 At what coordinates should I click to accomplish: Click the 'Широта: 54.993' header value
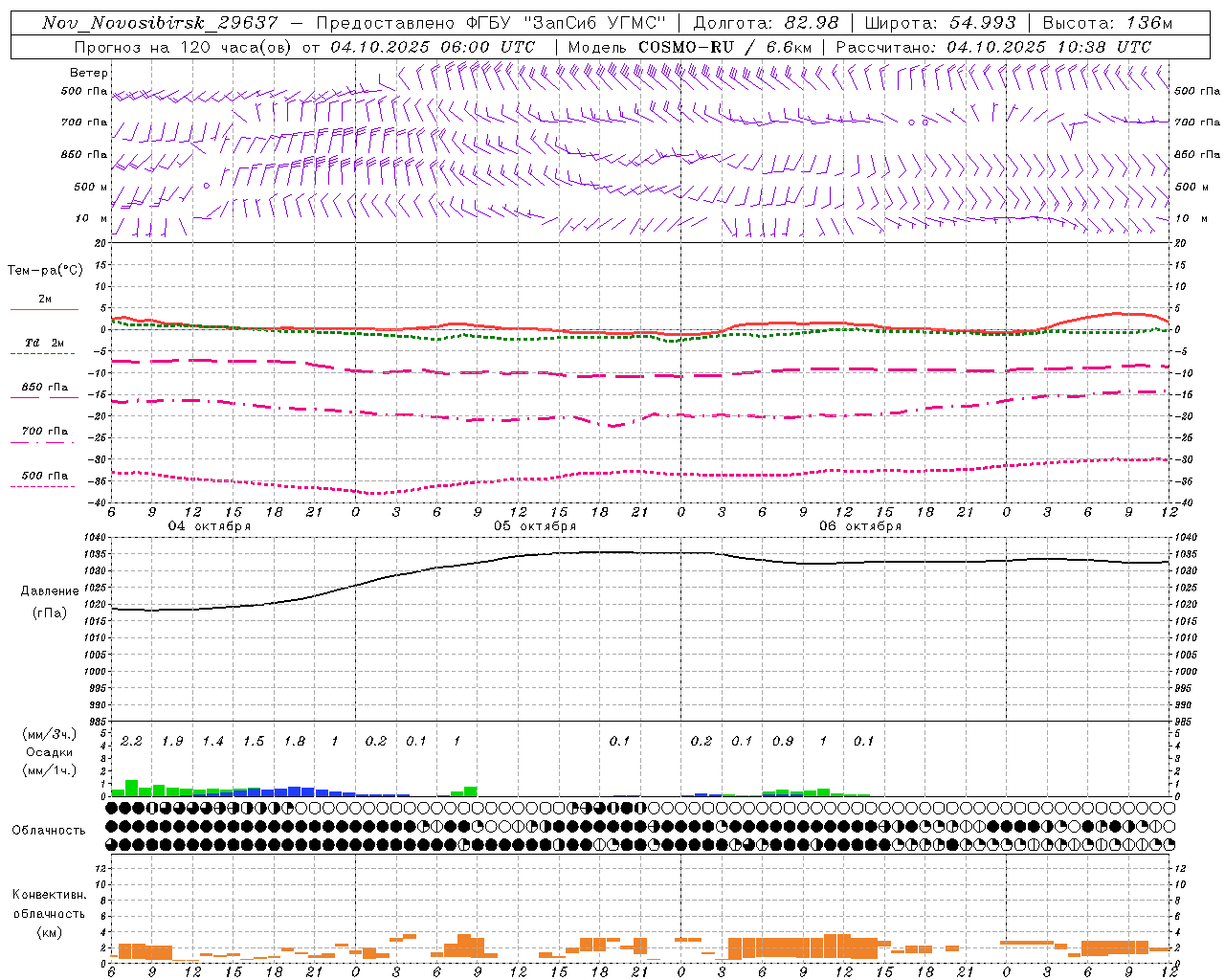click(x=940, y=23)
